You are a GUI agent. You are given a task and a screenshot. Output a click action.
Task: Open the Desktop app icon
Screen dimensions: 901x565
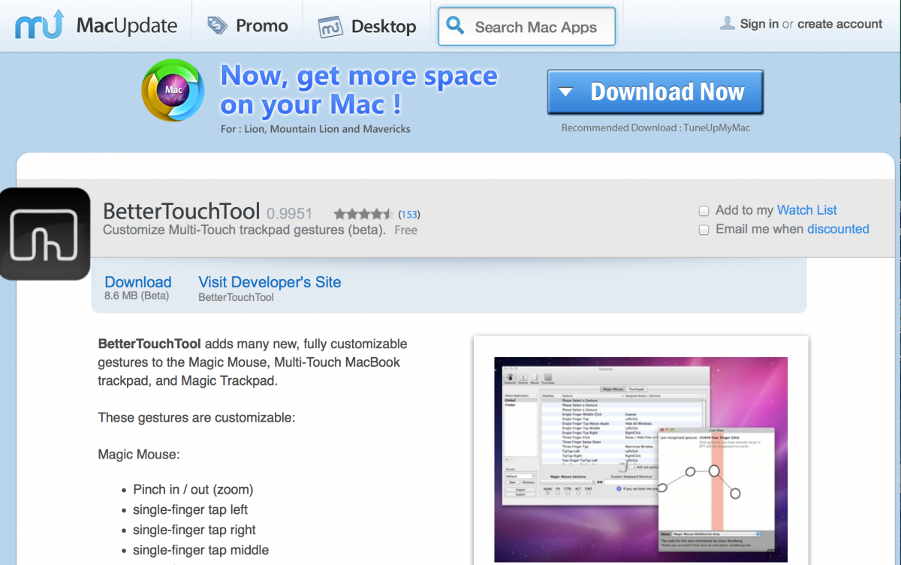pos(330,27)
